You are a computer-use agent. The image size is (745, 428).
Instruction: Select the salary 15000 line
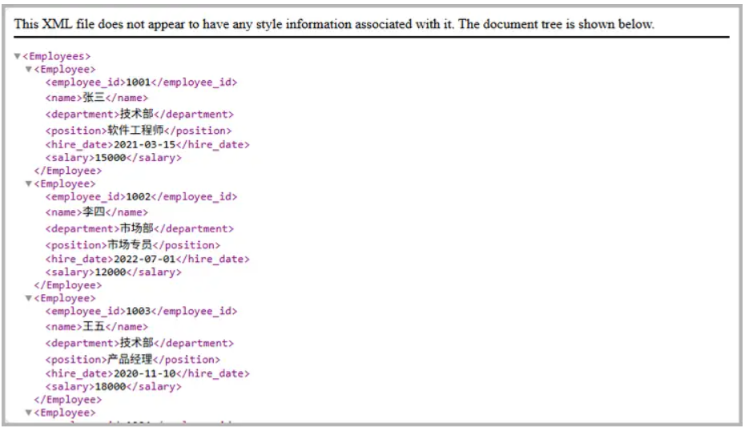(113, 158)
